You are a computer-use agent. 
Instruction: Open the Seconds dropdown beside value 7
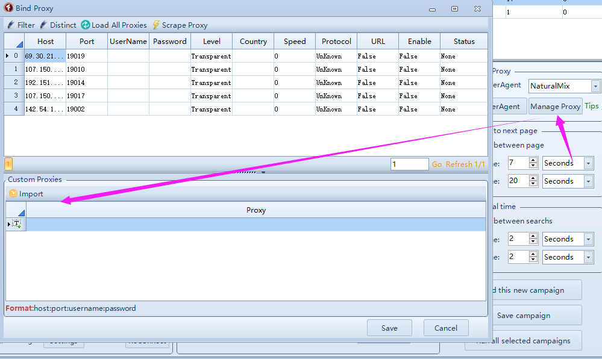coord(588,163)
